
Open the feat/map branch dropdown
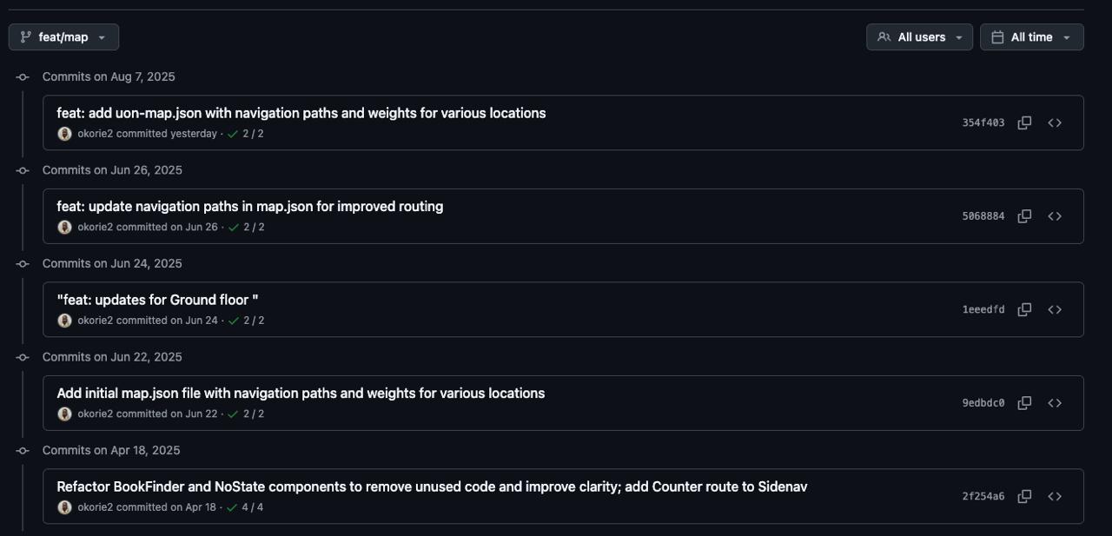tap(63, 37)
